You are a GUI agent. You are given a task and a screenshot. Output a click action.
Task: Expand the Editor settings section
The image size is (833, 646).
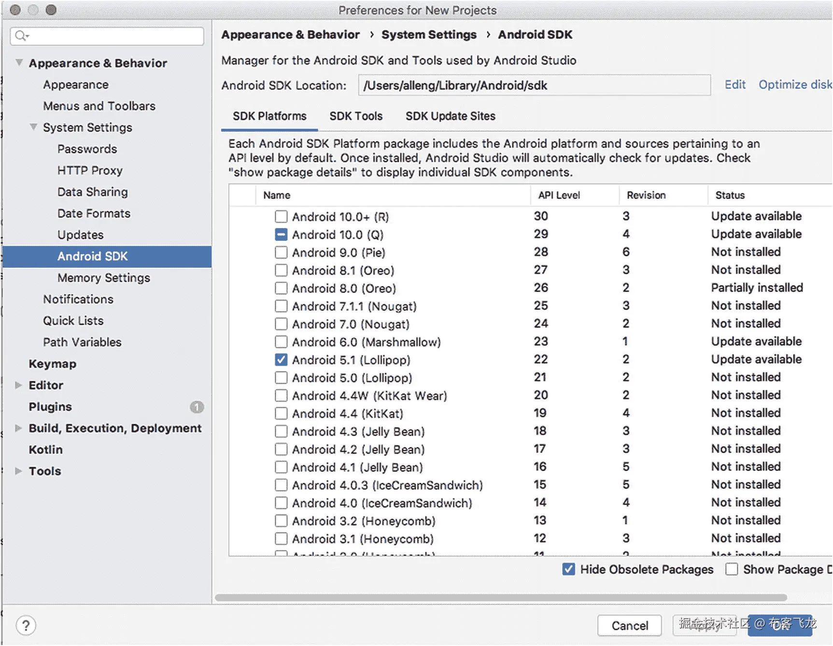[18, 385]
